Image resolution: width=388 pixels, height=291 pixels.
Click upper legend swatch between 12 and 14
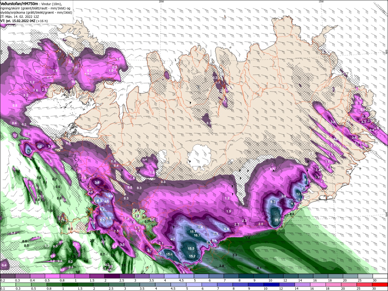click(291, 276)
